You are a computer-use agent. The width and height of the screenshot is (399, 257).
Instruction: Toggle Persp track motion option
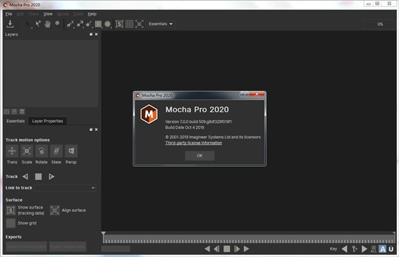[x=71, y=151]
